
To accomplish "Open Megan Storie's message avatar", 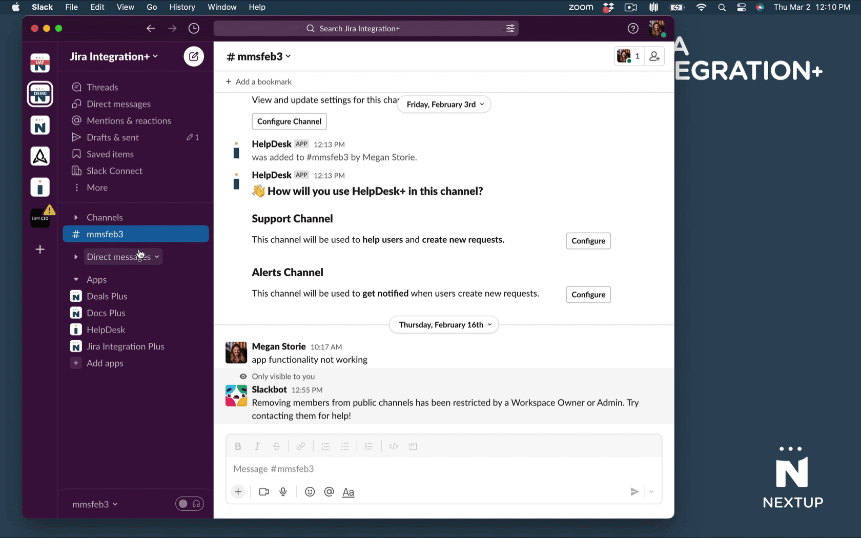I will [x=236, y=353].
